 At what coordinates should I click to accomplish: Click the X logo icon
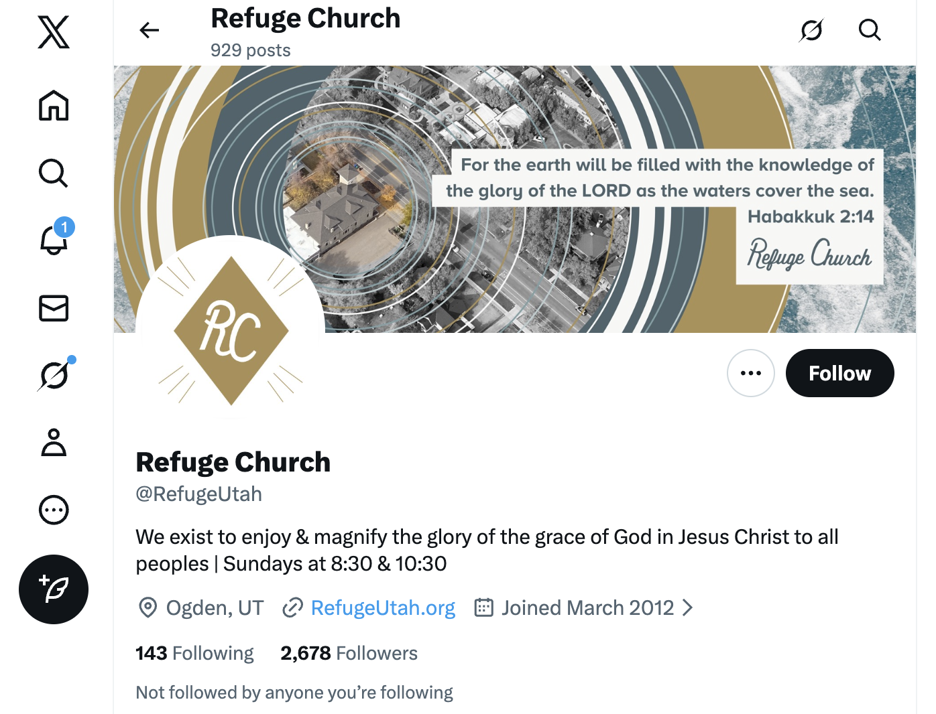tap(54, 32)
